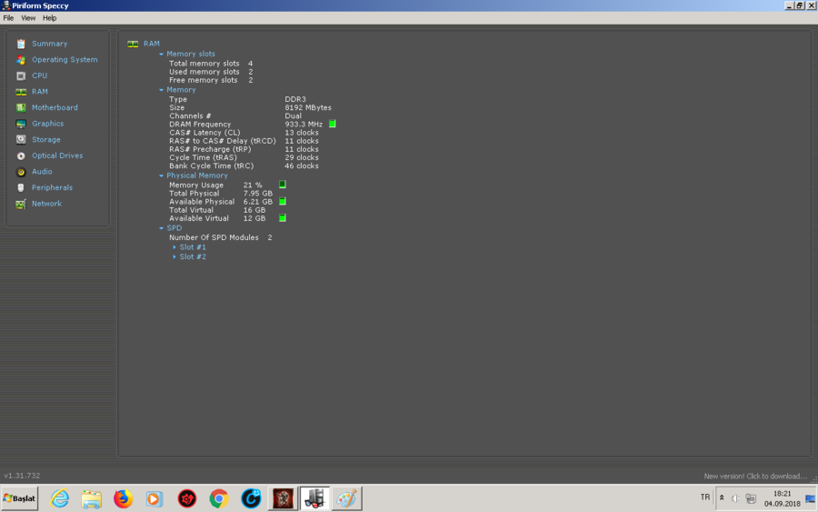Image resolution: width=818 pixels, height=512 pixels.
Task: Click the Başlat start button
Action: coord(19,498)
